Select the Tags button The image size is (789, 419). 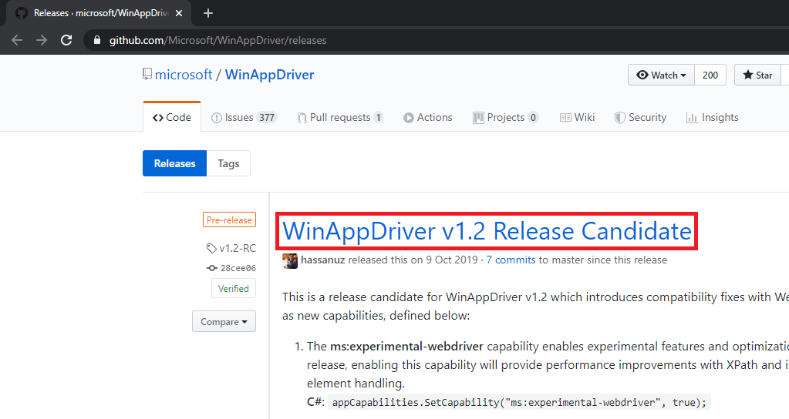point(228,163)
